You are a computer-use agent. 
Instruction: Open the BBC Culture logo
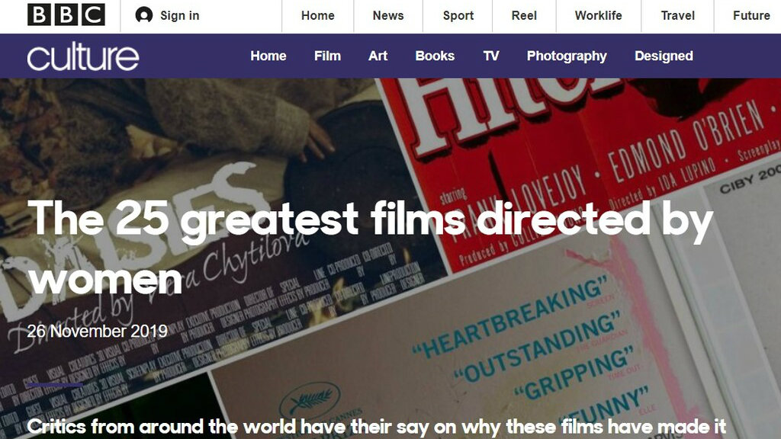(x=82, y=56)
